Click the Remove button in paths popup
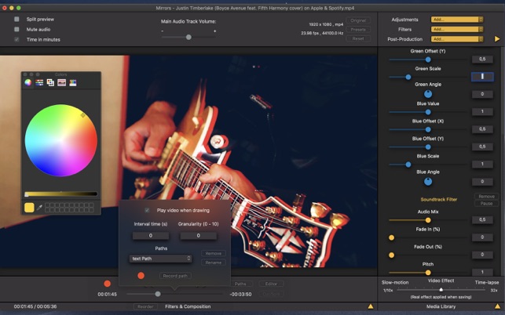505x315 pixels. click(213, 253)
